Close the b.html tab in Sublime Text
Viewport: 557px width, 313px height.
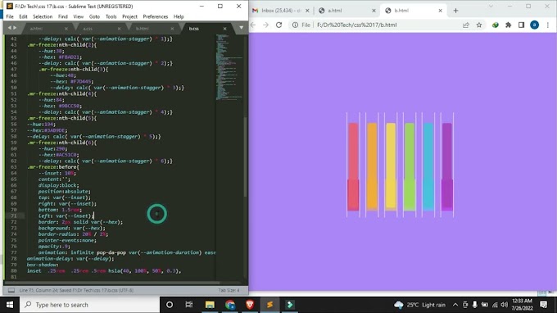pyautogui.click(x=172, y=29)
